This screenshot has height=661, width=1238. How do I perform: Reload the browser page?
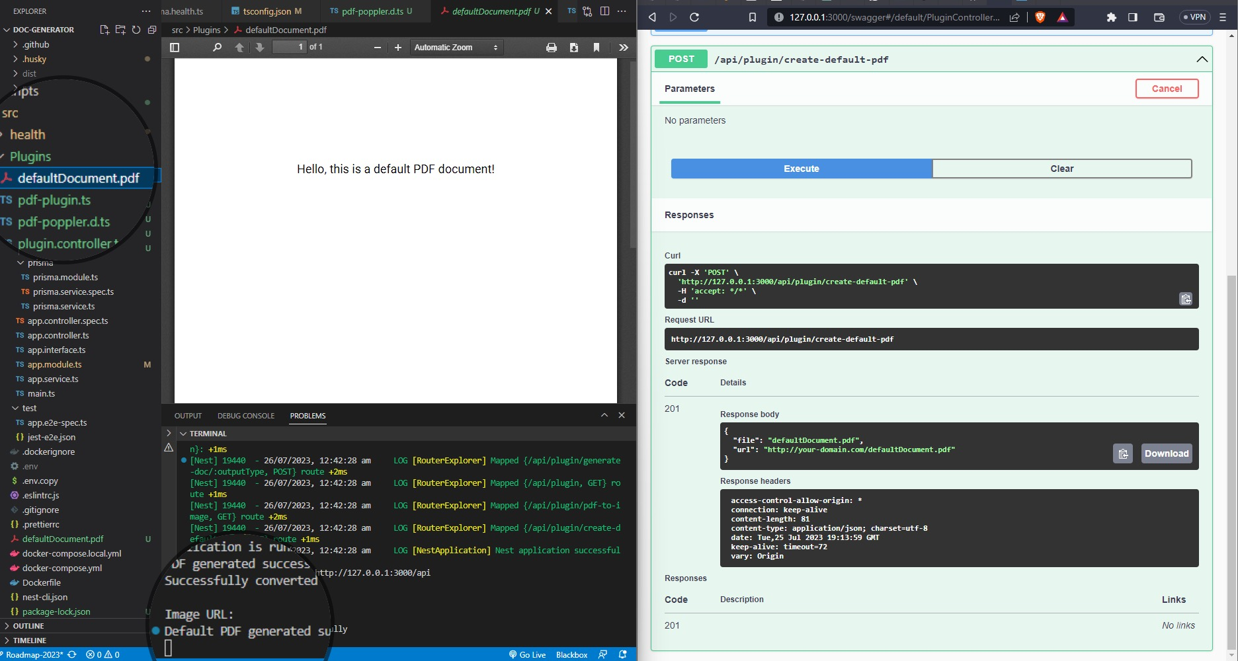click(694, 17)
